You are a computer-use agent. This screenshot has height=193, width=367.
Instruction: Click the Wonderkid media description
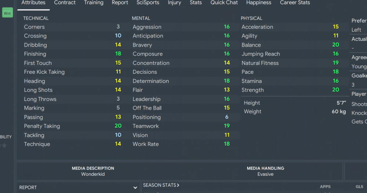point(93,174)
